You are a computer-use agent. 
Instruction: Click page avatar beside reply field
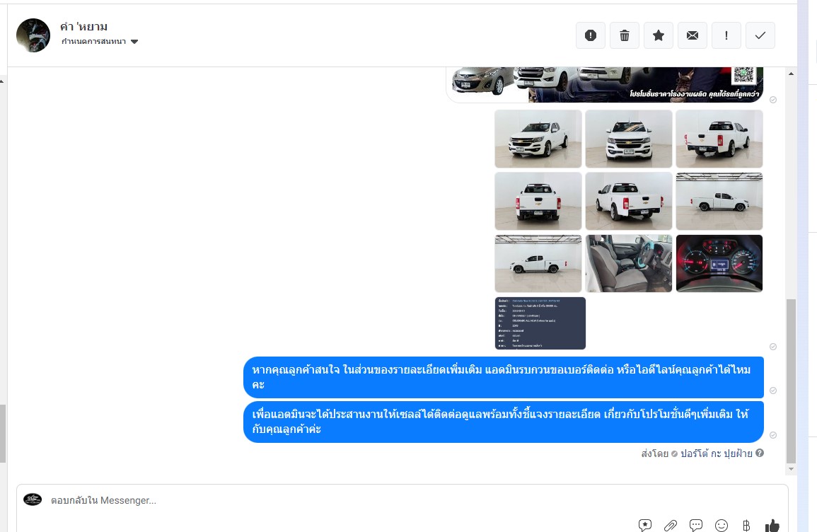(x=33, y=499)
